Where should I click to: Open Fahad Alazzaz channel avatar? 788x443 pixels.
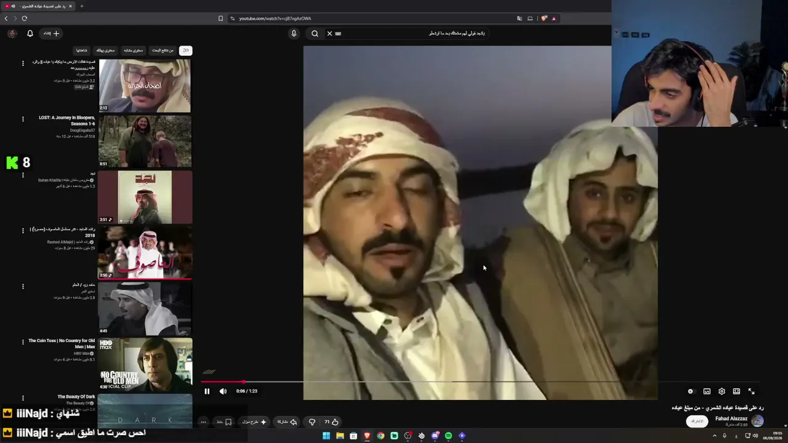click(x=757, y=421)
